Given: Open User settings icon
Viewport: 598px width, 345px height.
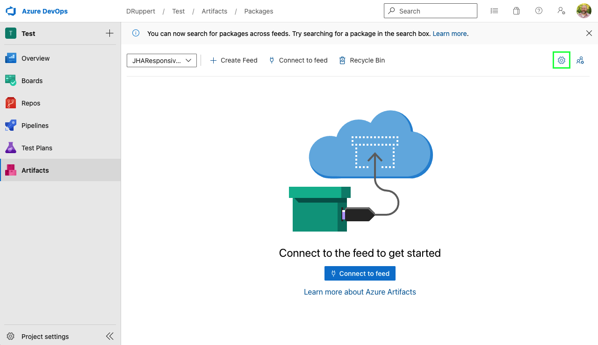Looking at the screenshot, I should pyautogui.click(x=561, y=11).
